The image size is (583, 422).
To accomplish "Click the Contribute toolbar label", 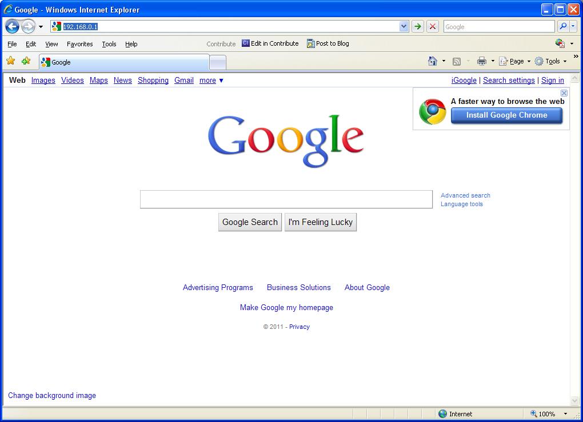I will coord(221,44).
